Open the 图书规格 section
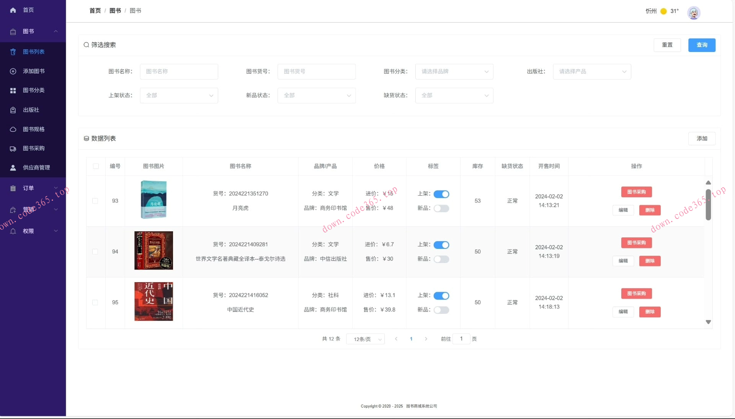 tap(33, 129)
